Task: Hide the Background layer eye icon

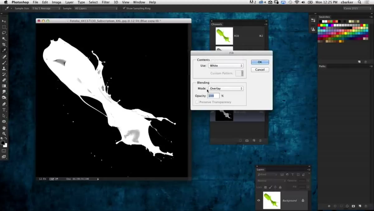Action: point(259,200)
